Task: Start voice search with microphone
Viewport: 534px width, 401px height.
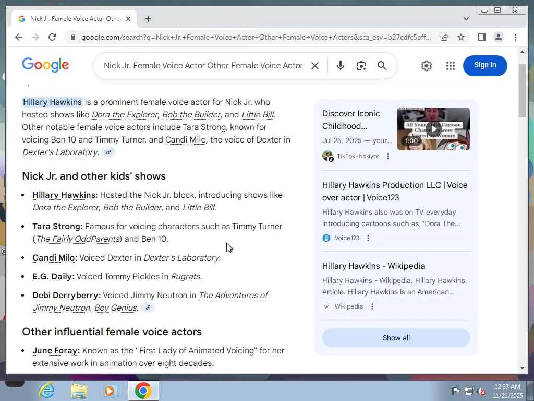Action: [x=340, y=65]
